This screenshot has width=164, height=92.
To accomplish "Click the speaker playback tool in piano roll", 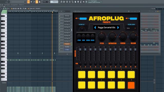I will [26, 8].
